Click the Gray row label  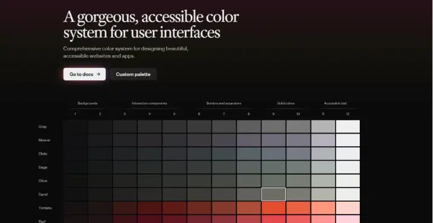[42, 127]
